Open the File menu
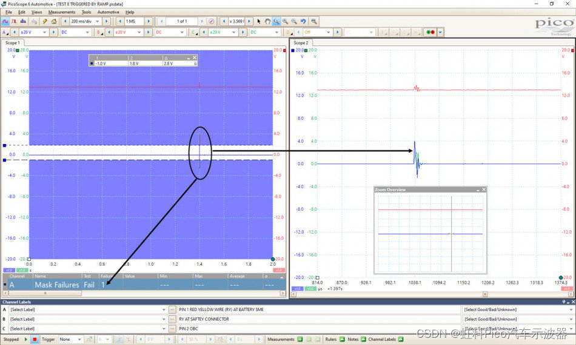The width and height of the screenshot is (576, 345). point(9,12)
